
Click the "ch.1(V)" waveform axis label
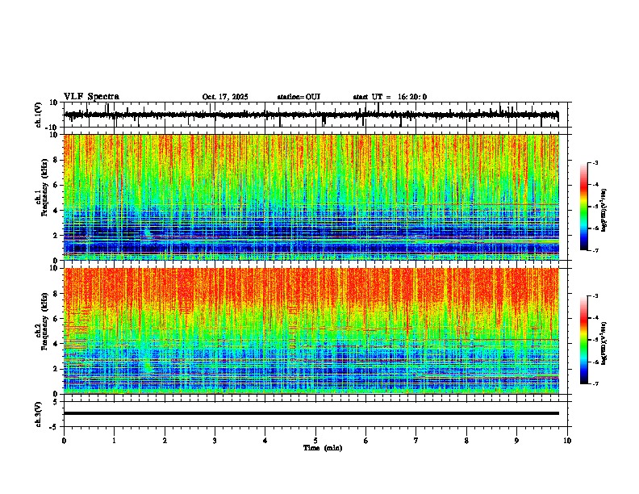[39, 115]
